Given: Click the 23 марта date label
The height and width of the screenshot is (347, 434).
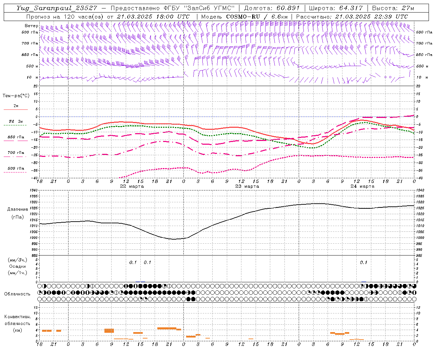Looking at the screenshot, I should tap(247, 186).
